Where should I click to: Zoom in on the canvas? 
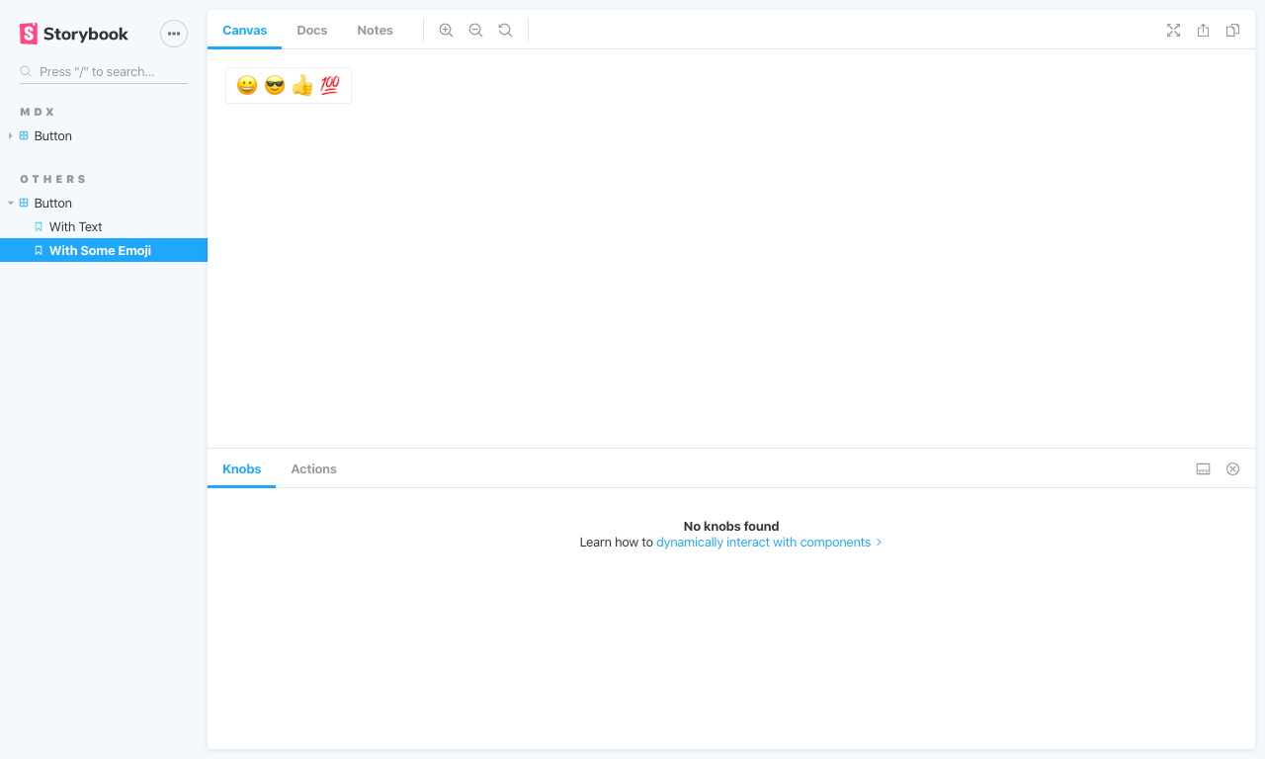click(x=446, y=30)
